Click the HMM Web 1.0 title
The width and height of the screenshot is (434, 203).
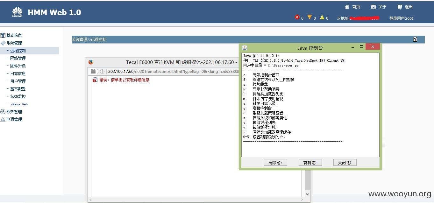coord(54,12)
